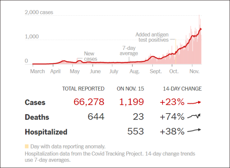Click the 'TOTAL REPORTED' column header
Screen dimensions: 230x168
click(83, 89)
